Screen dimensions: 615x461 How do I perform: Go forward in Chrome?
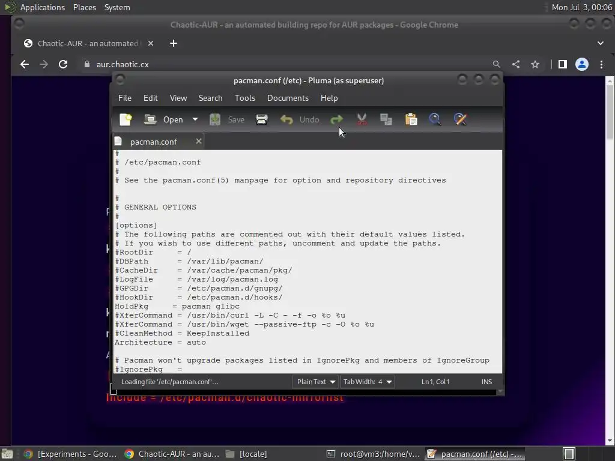44,64
